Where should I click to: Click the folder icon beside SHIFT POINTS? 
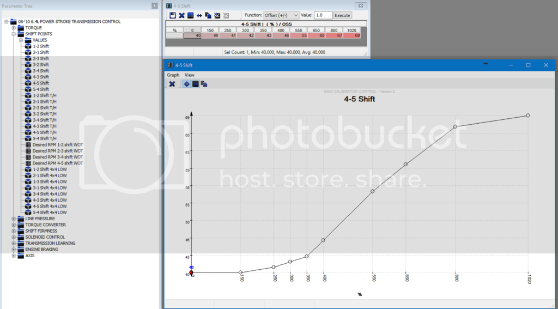point(20,34)
